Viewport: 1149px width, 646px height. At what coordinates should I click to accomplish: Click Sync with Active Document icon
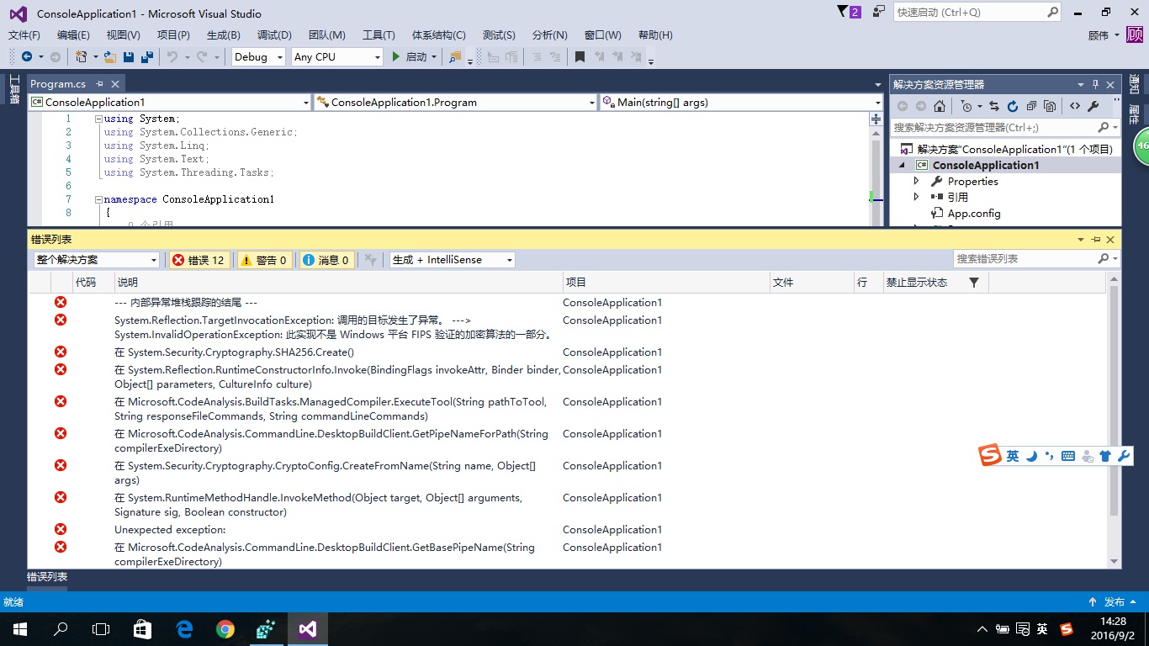[993, 106]
